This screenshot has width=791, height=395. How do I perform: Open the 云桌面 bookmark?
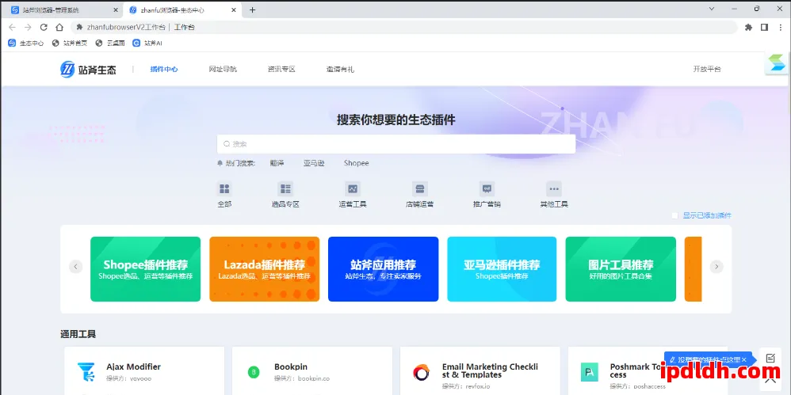[x=110, y=44]
